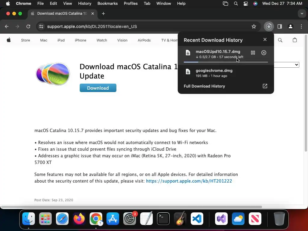Click the blue Download button
Image resolution: width=308 pixels, height=231 pixels.
pos(98,88)
